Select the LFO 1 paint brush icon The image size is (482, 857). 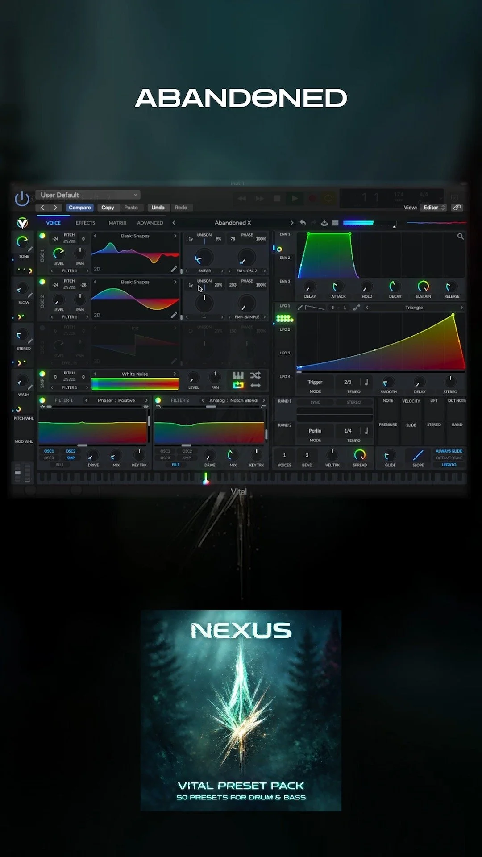pyautogui.click(x=300, y=308)
